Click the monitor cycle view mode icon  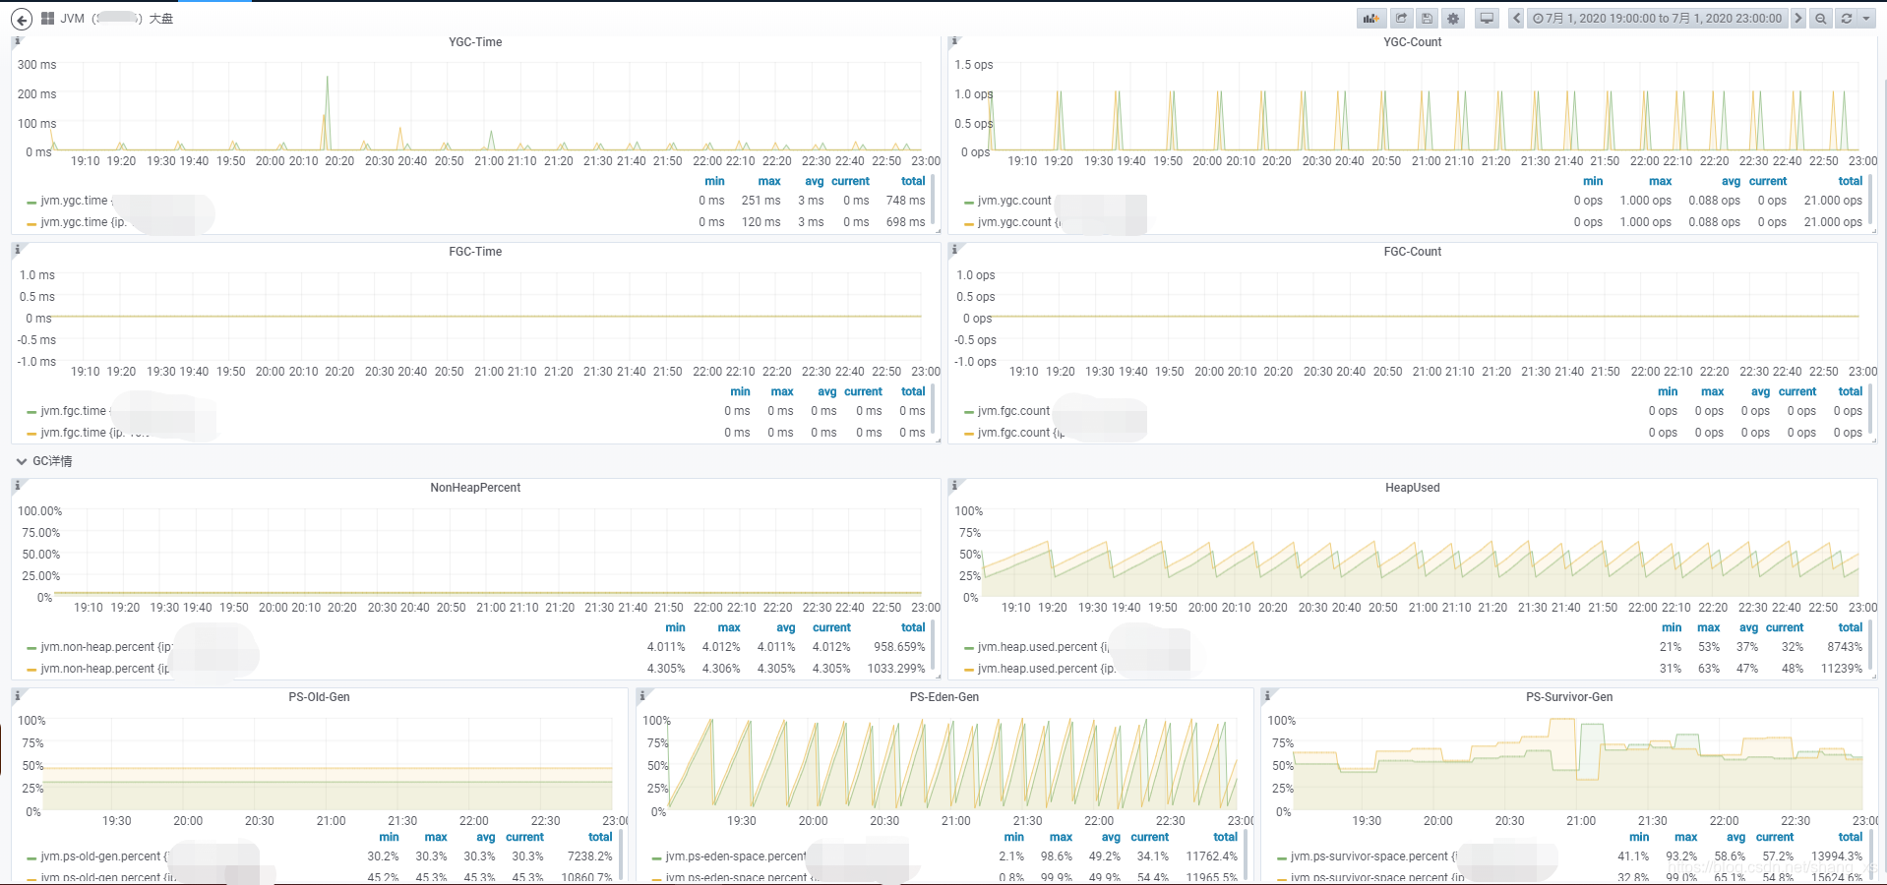click(x=1487, y=19)
